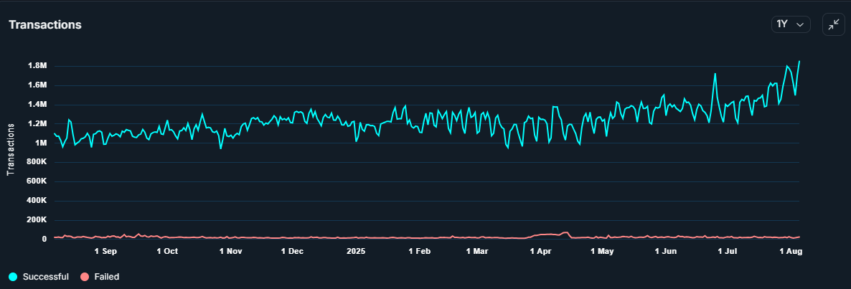Screen dimensions: 851x289
Task: Toggle the Successful series visibility label
Action: tap(45, 277)
